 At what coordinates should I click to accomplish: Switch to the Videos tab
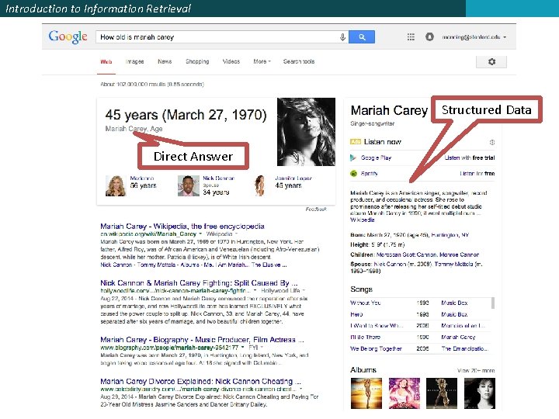coord(231,61)
